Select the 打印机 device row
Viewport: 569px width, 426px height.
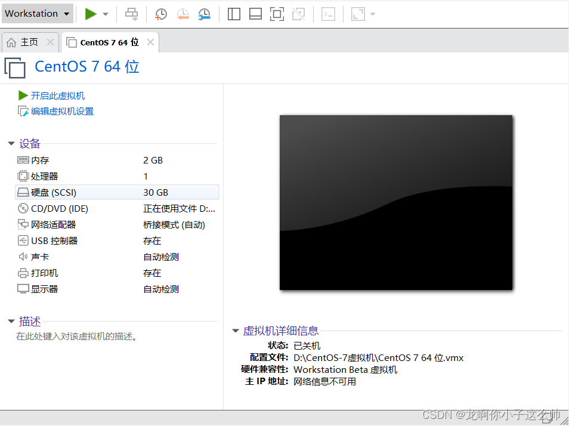click(x=117, y=273)
